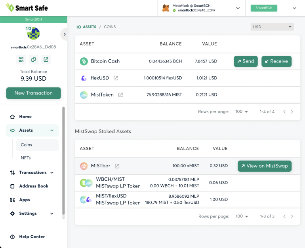Show the Safe address QR code
Image resolution: width=305 pixels, height=248 pixels.
point(21,59)
